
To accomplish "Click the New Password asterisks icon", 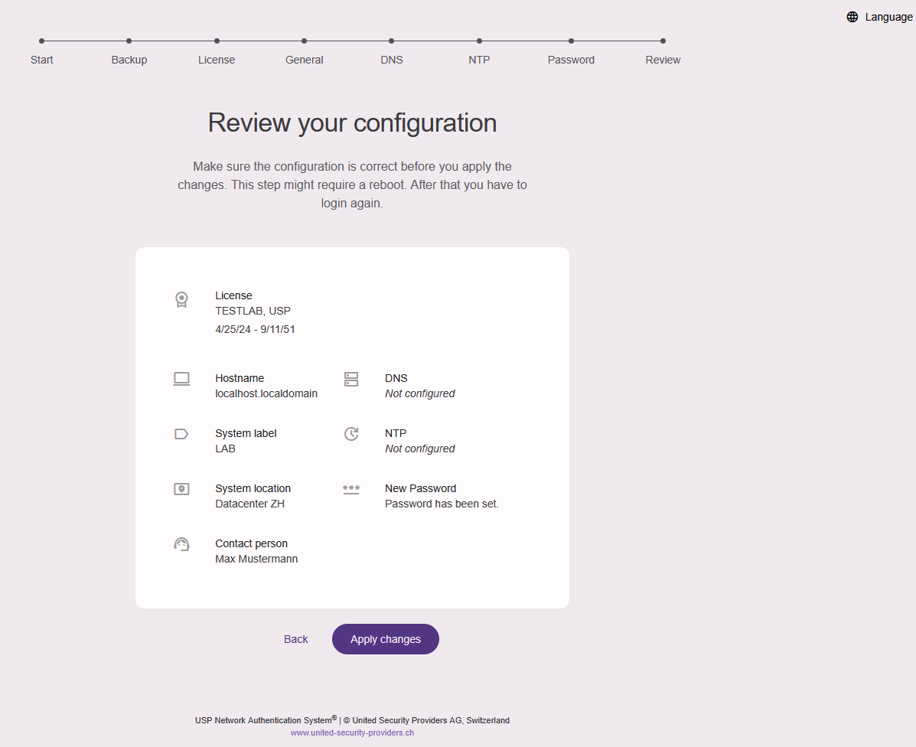I will pos(351,488).
